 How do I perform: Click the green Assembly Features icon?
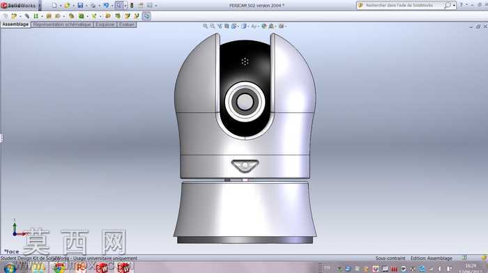(82, 16)
